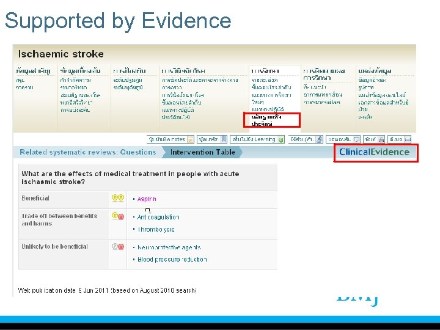Open the การแบ่งระดับ (classification) link

click(75, 110)
